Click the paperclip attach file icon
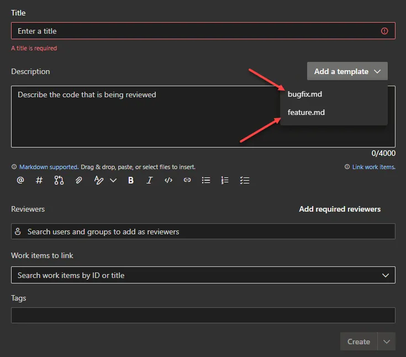 coord(78,180)
